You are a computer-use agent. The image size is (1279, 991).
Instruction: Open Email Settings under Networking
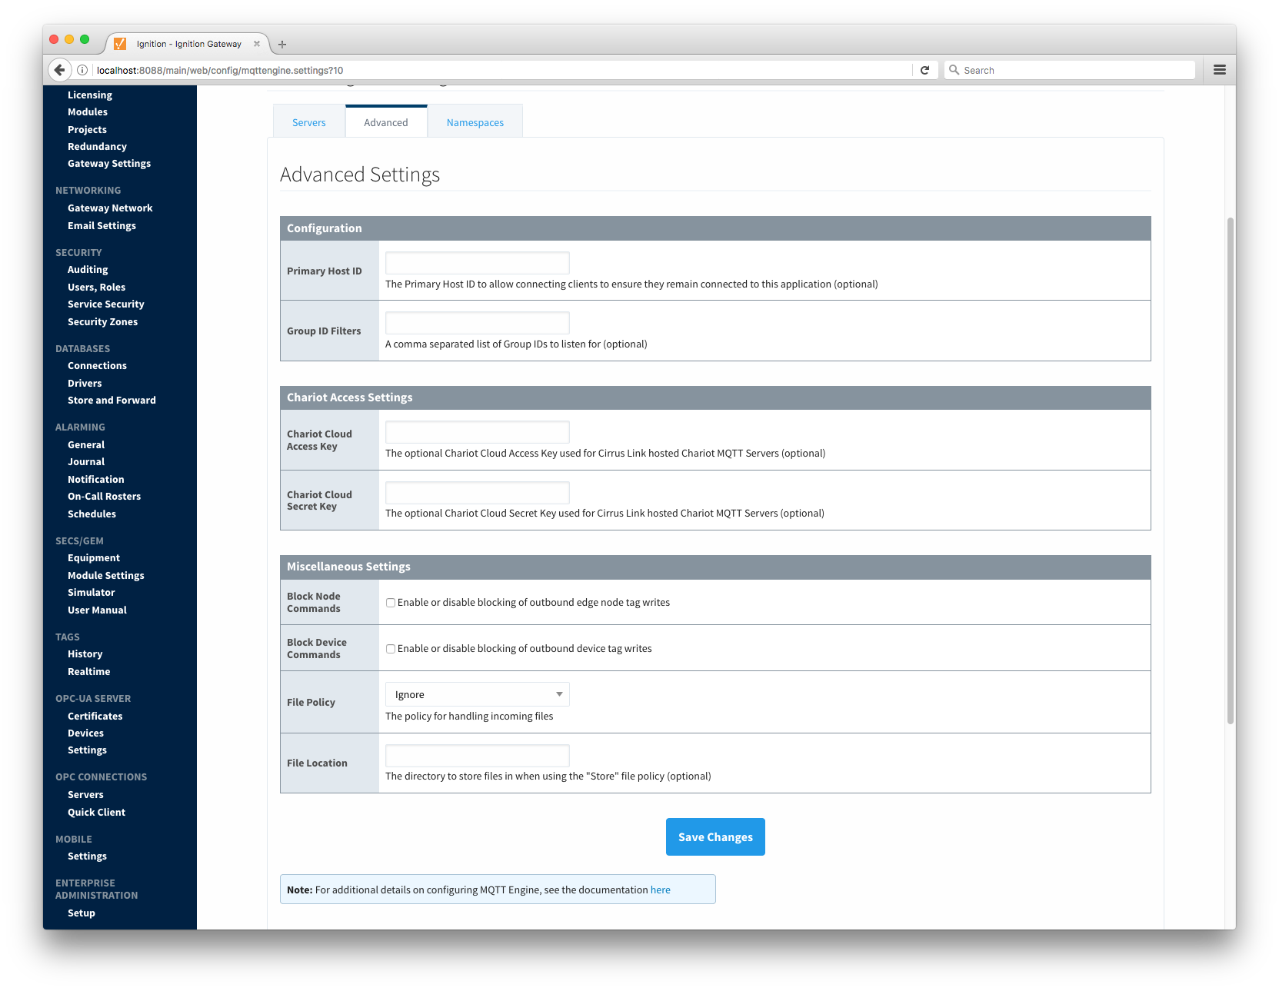point(102,225)
